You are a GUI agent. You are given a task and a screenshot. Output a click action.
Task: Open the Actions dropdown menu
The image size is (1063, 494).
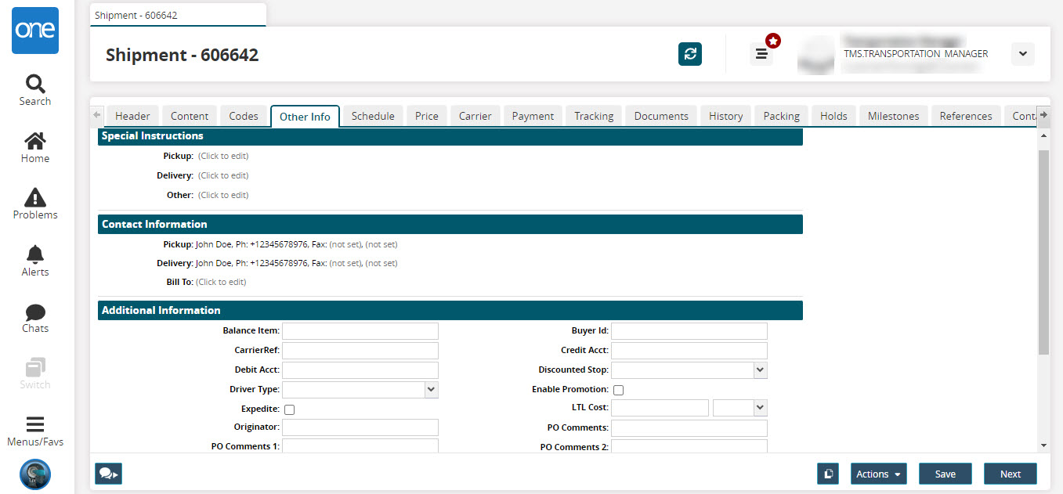point(877,474)
